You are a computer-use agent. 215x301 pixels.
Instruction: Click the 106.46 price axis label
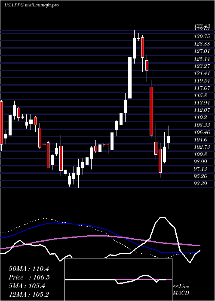202,132
